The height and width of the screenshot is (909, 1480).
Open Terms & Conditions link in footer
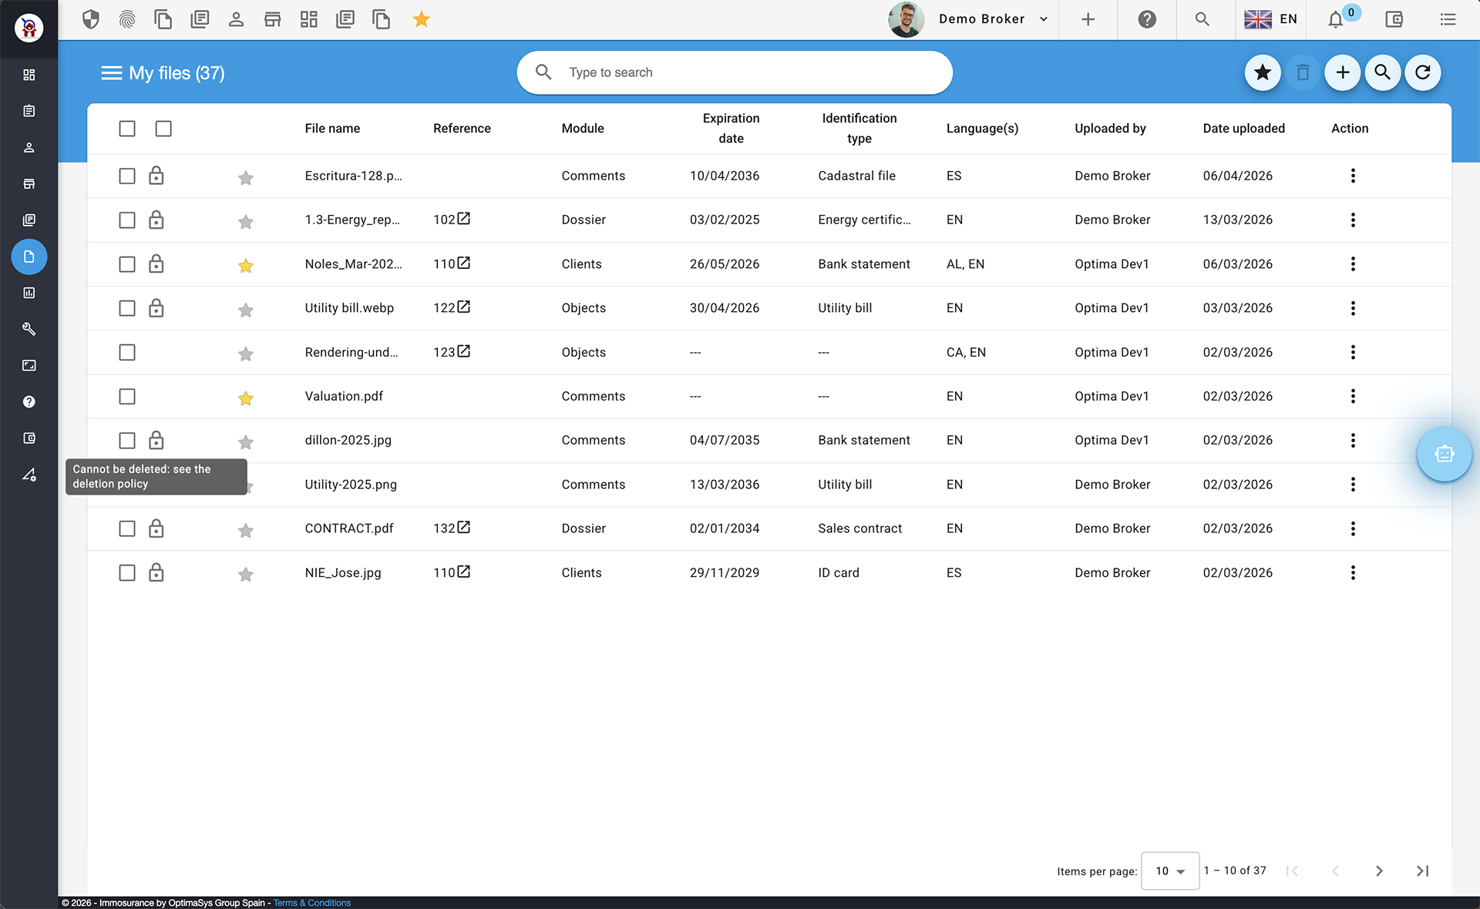click(311, 902)
